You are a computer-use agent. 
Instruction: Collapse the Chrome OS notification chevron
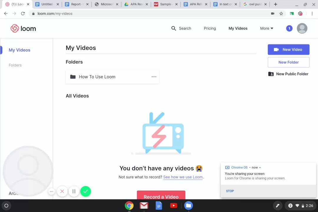[x=260, y=168]
